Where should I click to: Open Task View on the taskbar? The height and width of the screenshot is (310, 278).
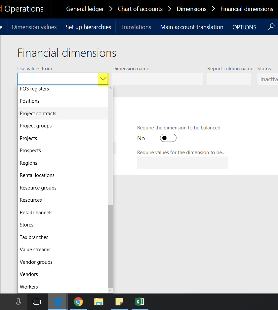[x=37, y=302]
